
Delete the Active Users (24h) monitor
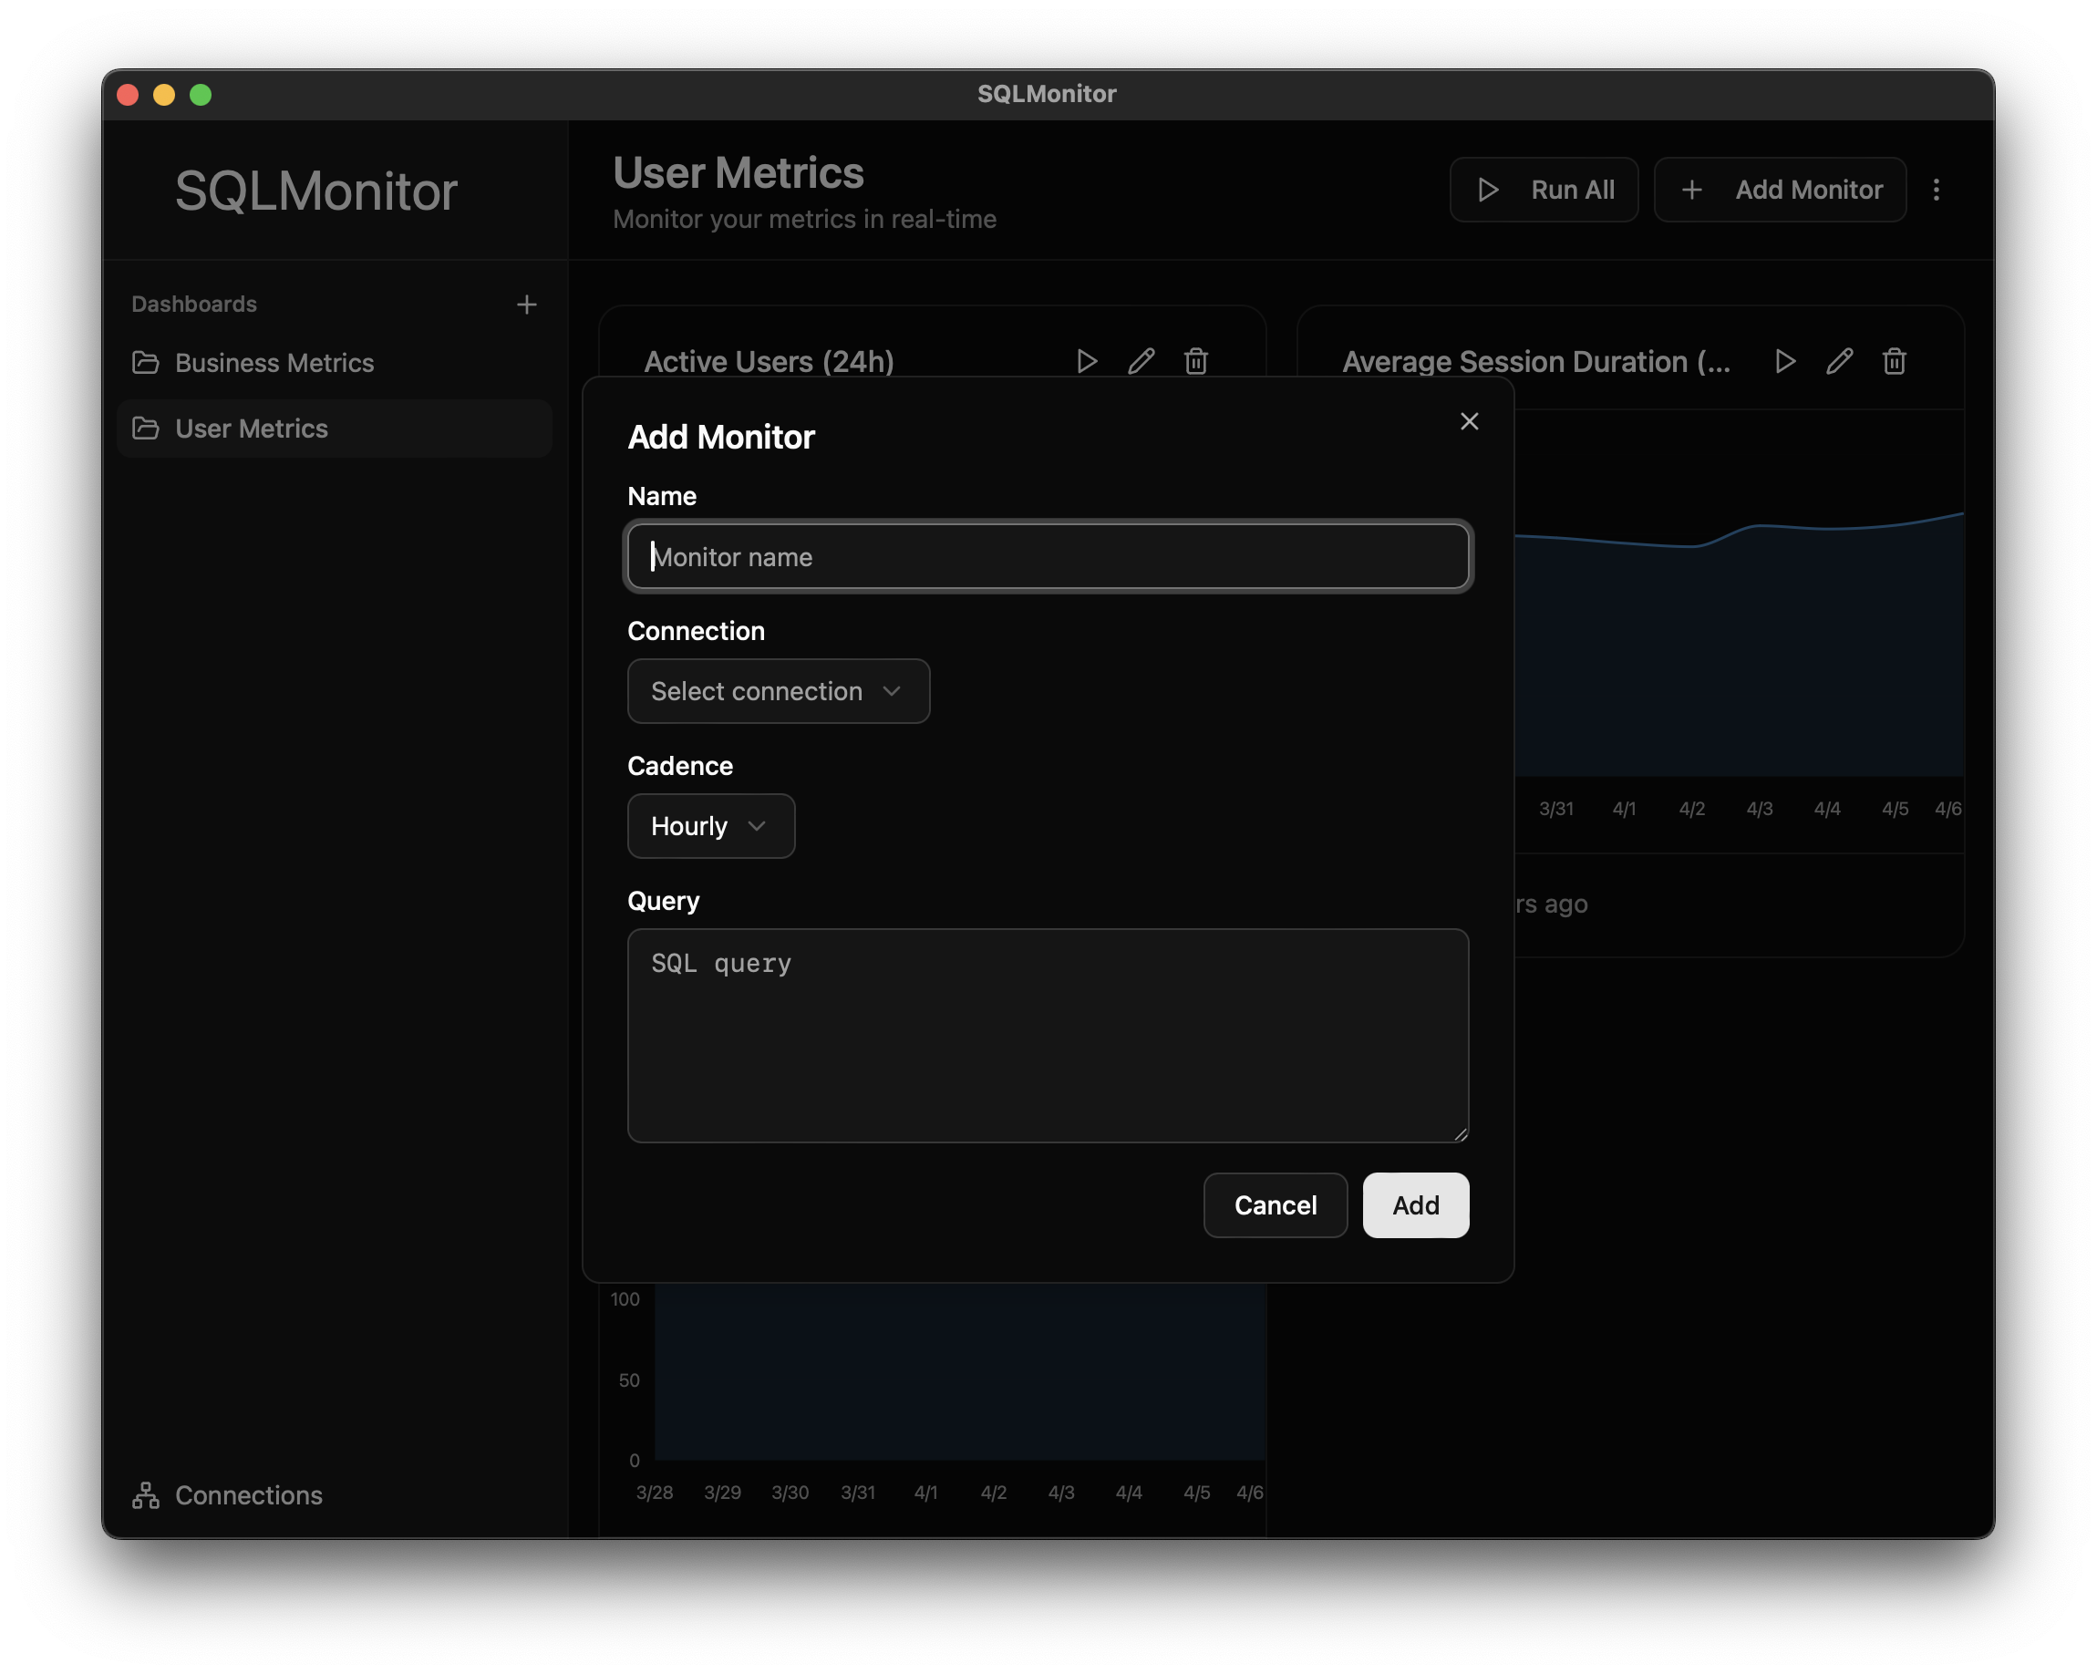click(1195, 362)
